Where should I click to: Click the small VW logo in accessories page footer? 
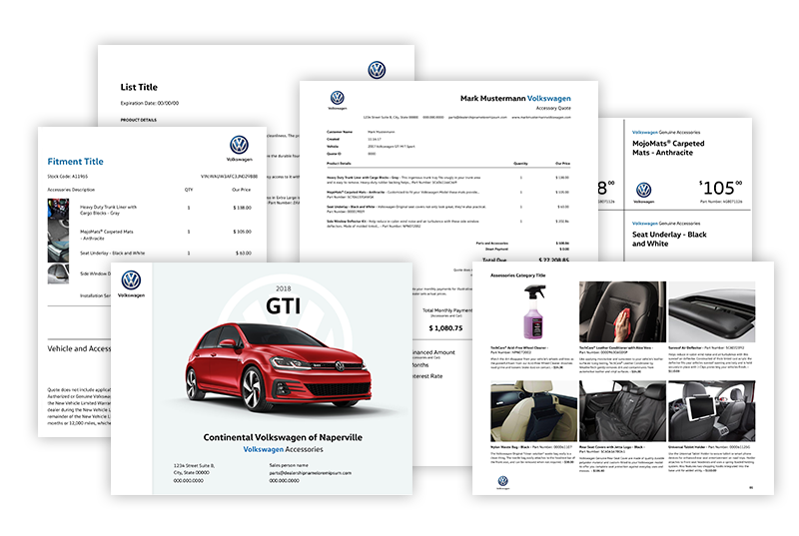click(x=502, y=480)
